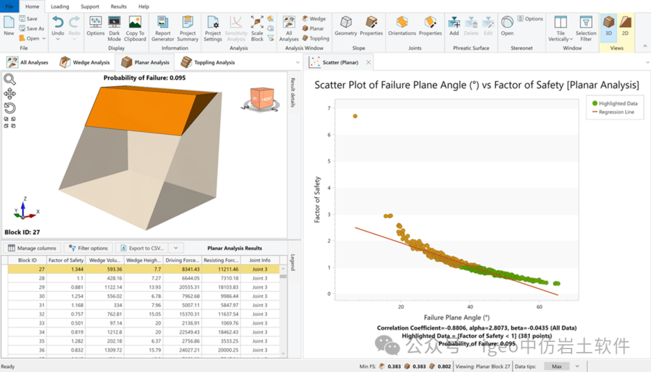Open the File menu
The height and width of the screenshot is (372, 651).
[x=9, y=6]
